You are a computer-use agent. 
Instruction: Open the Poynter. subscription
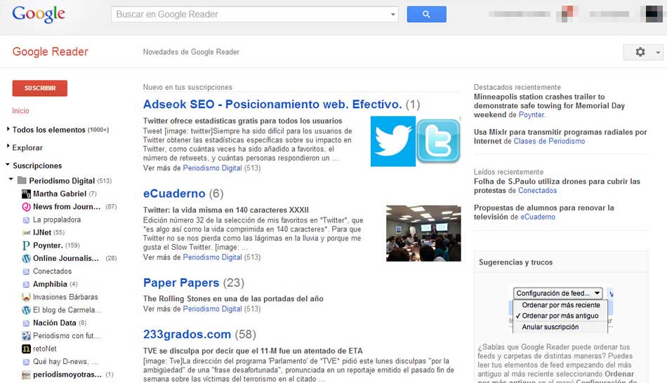click(x=48, y=246)
